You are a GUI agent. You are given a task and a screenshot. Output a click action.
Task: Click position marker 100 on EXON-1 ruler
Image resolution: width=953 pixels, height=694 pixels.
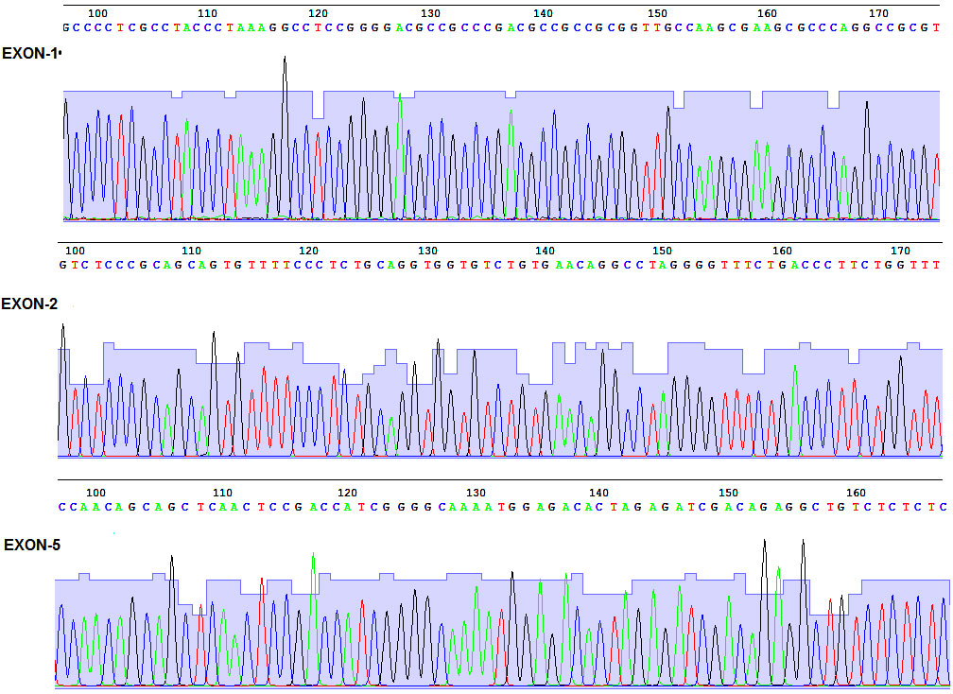tap(97, 14)
